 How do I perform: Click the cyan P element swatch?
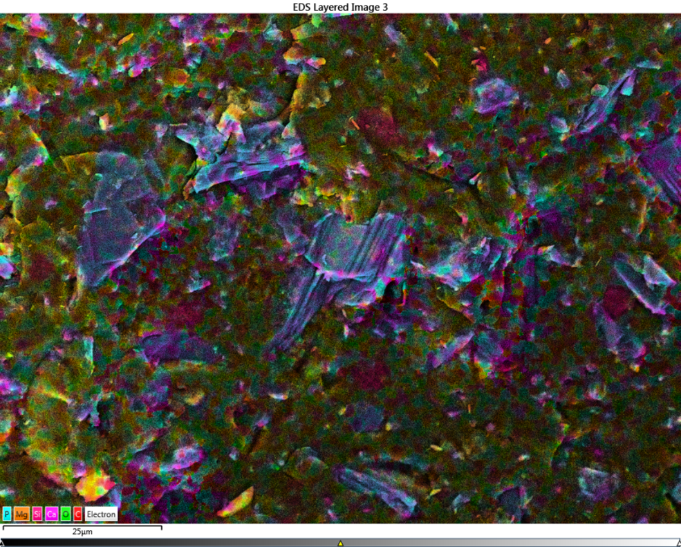pyautogui.click(x=7, y=515)
